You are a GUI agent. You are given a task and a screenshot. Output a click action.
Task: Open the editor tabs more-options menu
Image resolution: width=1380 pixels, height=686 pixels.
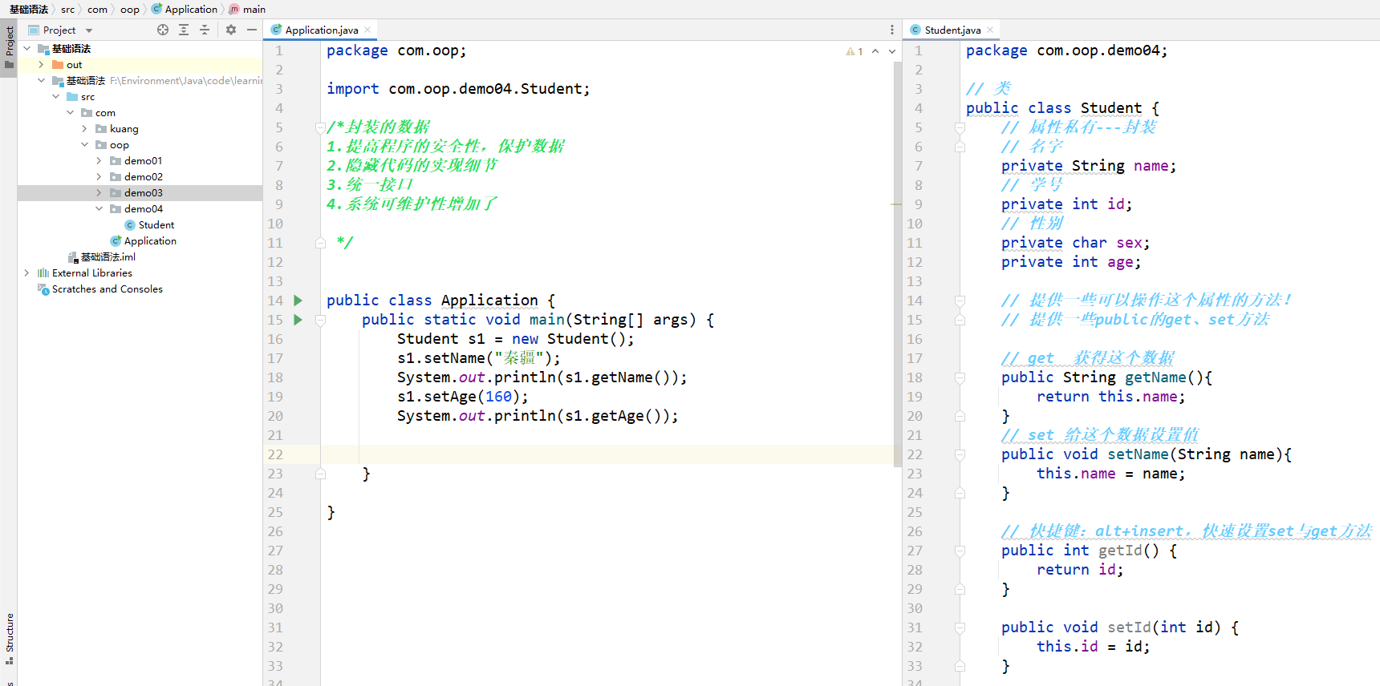click(891, 30)
